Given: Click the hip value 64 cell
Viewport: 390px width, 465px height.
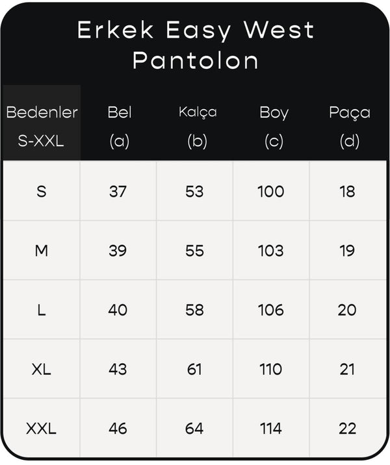Looking at the screenshot, I should pyautogui.click(x=195, y=428).
